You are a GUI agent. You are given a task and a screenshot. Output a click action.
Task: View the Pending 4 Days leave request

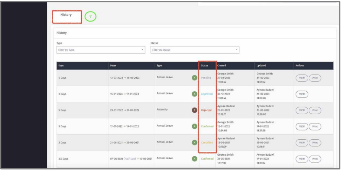(x=302, y=78)
